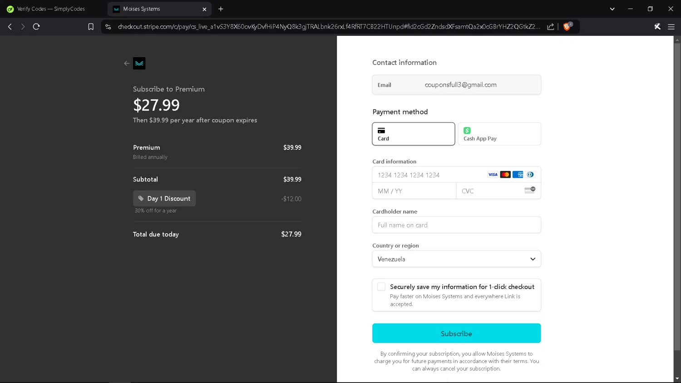This screenshot has width=681, height=383.
Task: Click the Premium $39.99 price
Action: [292, 147]
